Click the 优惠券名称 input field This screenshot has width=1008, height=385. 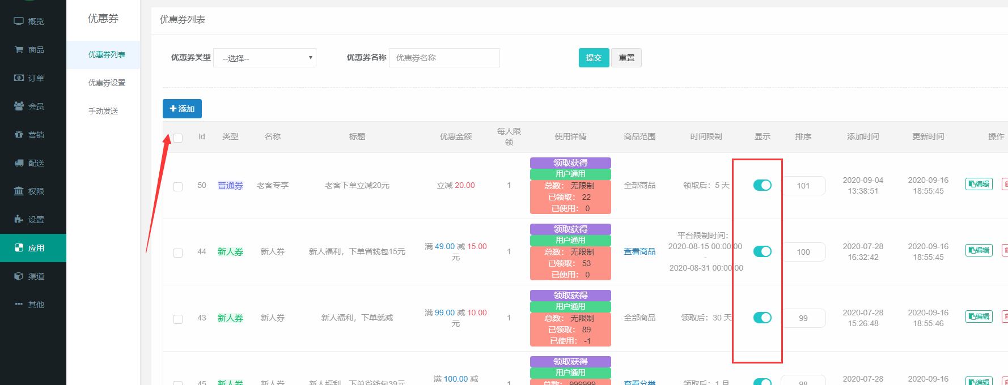click(x=444, y=58)
